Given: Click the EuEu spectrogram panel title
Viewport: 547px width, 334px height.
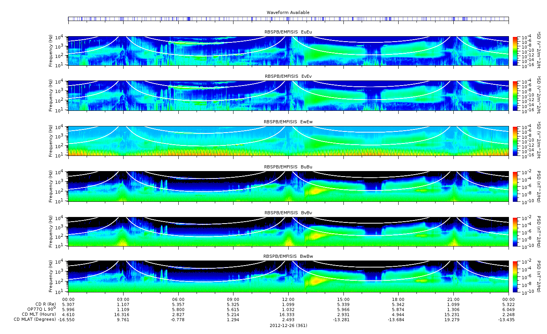Looking at the screenshot, I should [288, 32].
